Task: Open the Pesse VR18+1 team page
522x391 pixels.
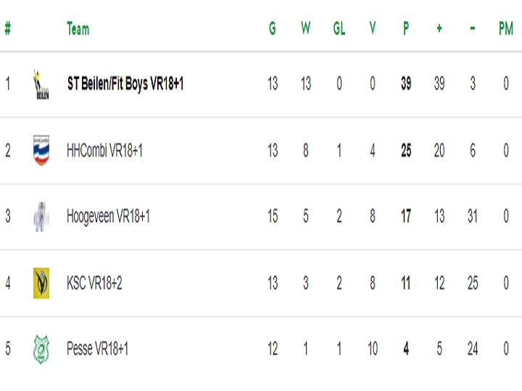Action: tap(97, 349)
